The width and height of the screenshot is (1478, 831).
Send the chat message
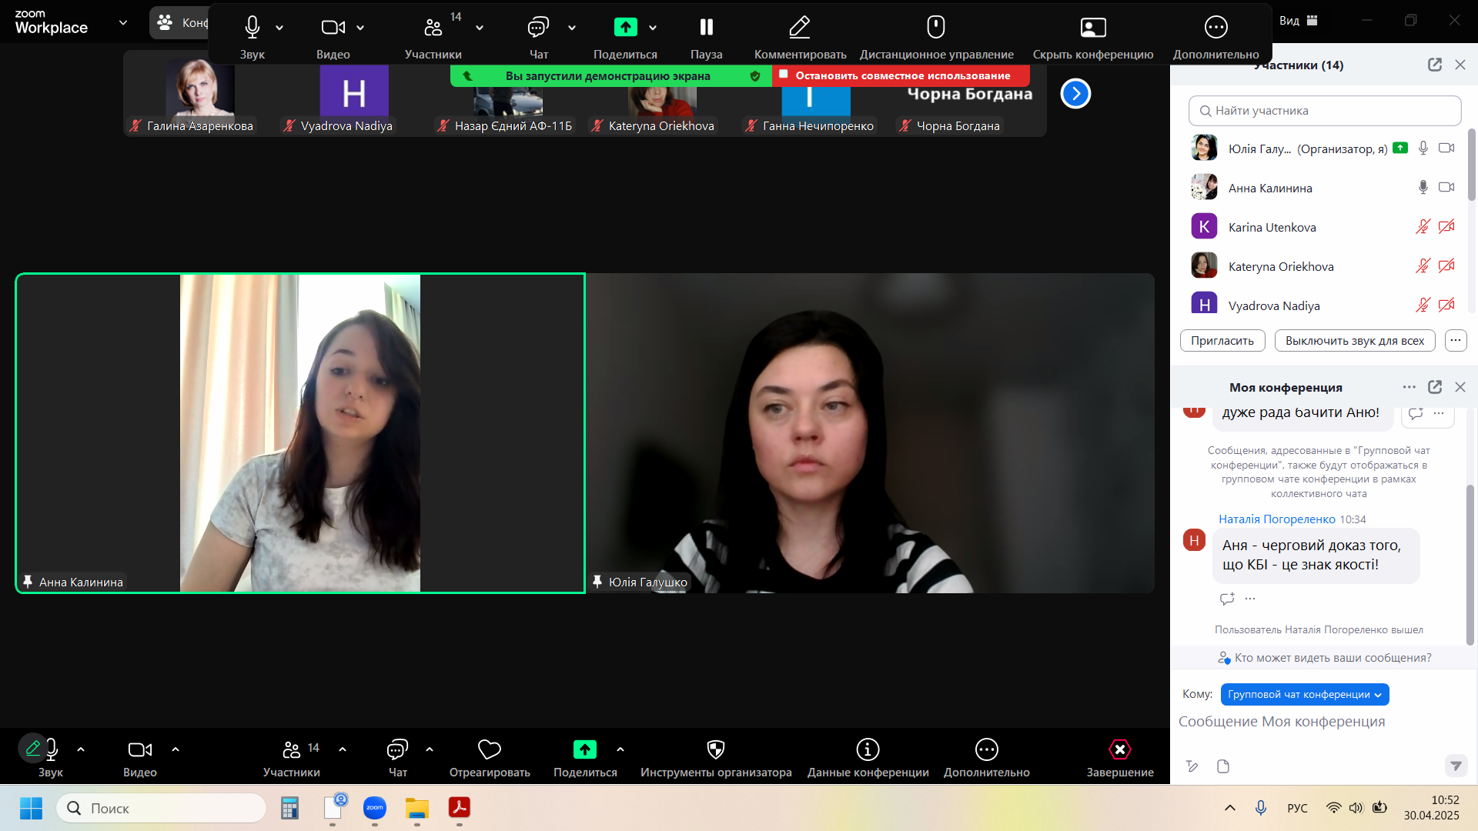(x=1455, y=766)
